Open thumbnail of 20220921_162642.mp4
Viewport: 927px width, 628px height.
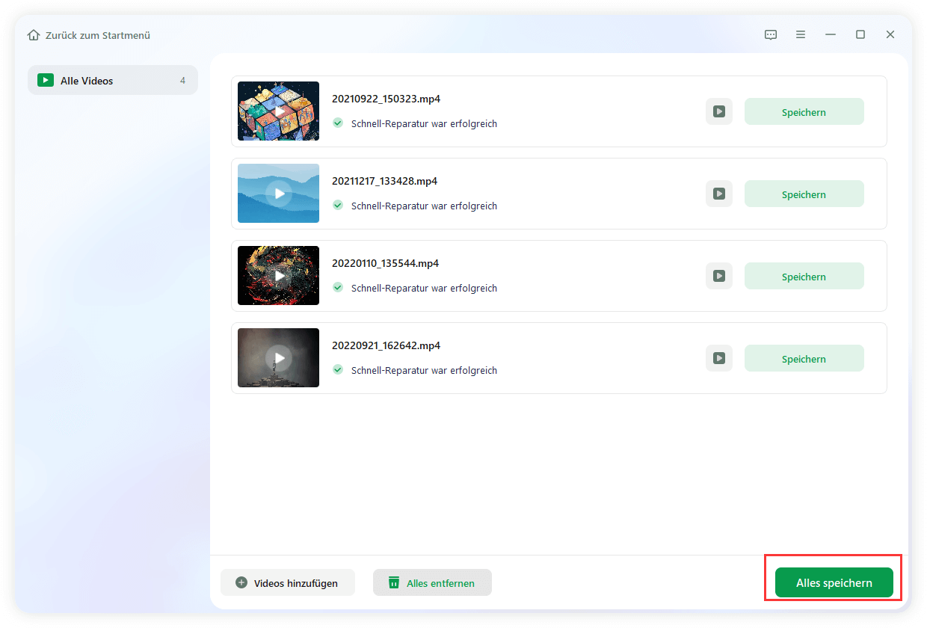pyautogui.click(x=278, y=358)
